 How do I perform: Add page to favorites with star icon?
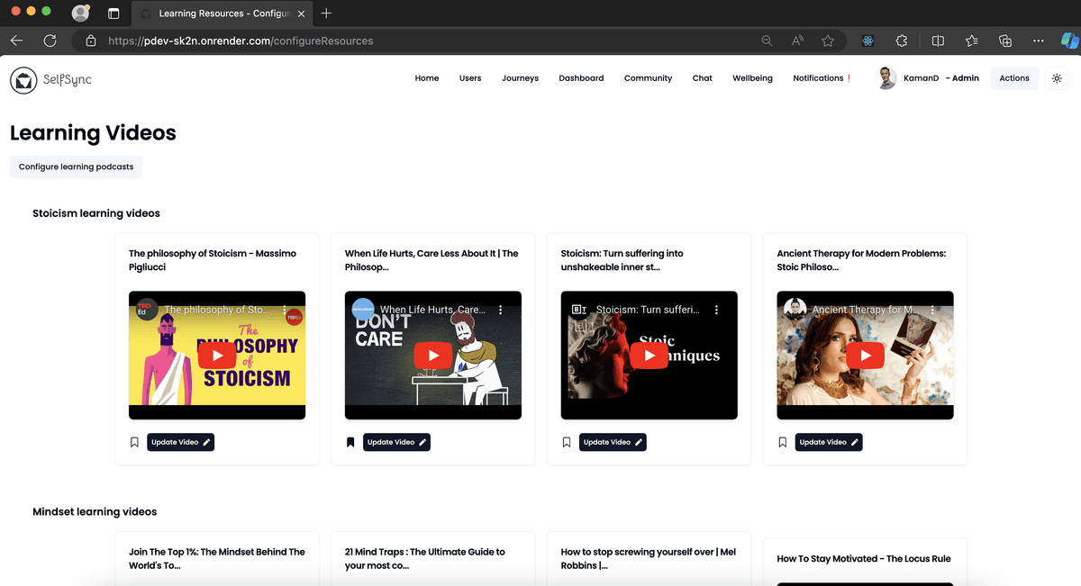827,41
